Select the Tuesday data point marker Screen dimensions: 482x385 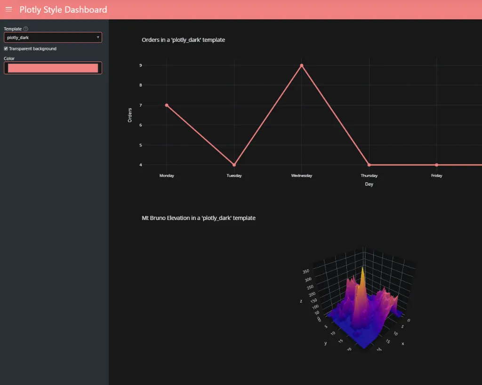[x=234, y=165]
